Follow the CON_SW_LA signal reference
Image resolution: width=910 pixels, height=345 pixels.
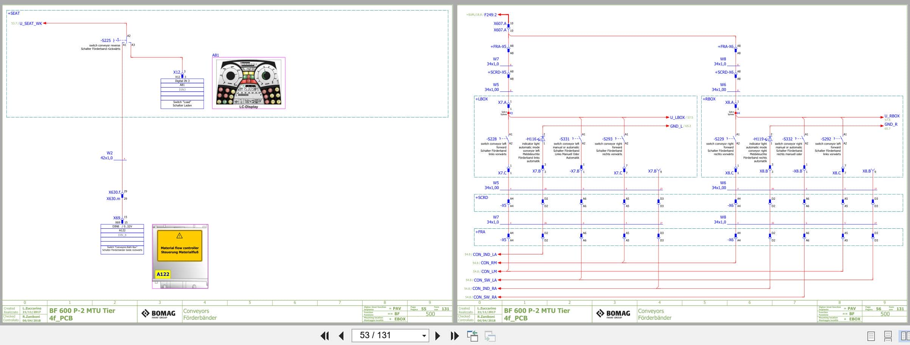pos(485,280)
